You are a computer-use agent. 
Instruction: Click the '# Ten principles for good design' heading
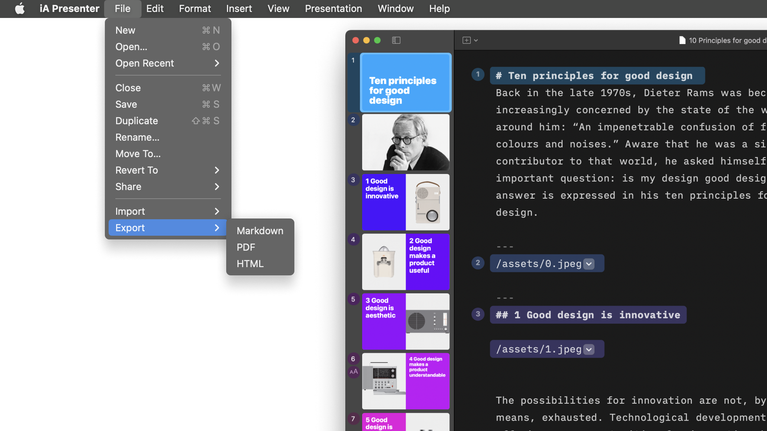[597, 76]
